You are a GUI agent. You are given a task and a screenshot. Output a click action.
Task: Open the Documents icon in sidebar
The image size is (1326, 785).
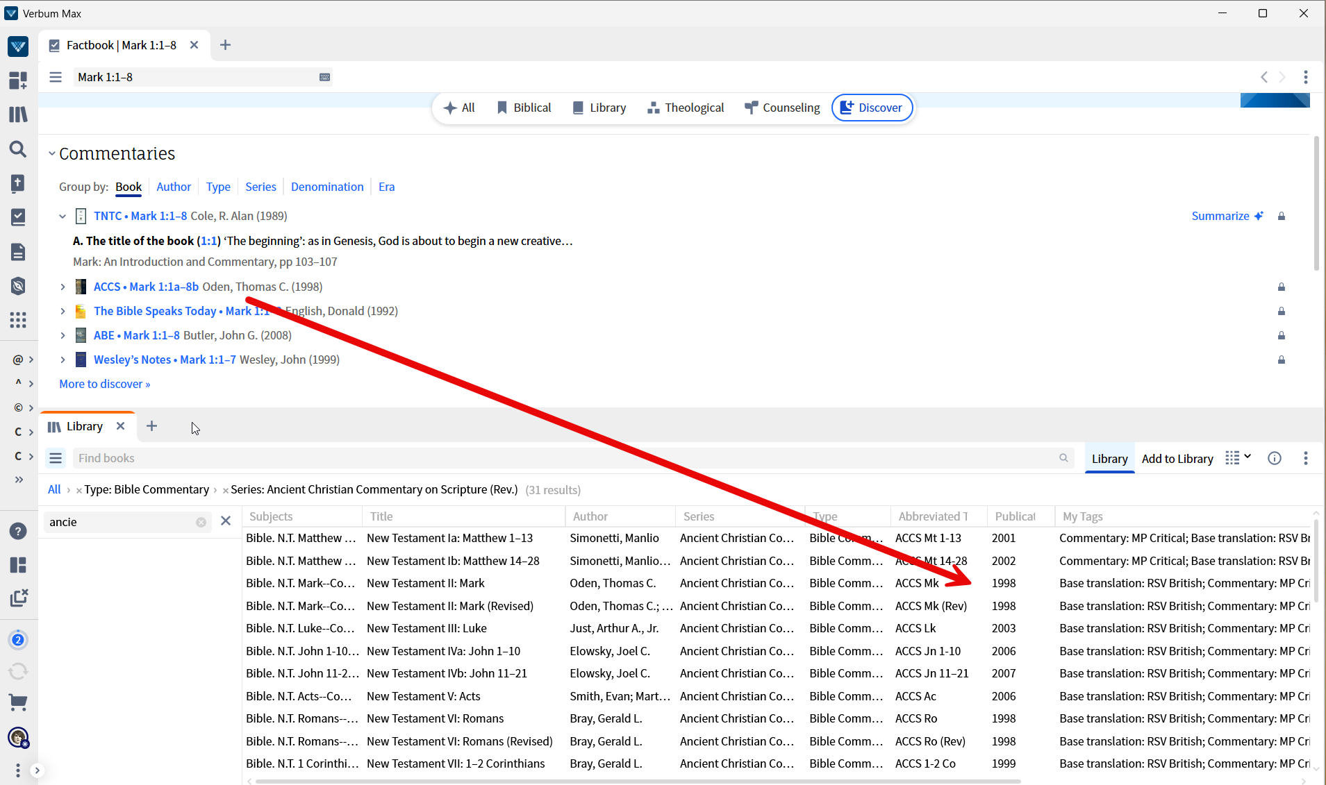click(18, 251)
